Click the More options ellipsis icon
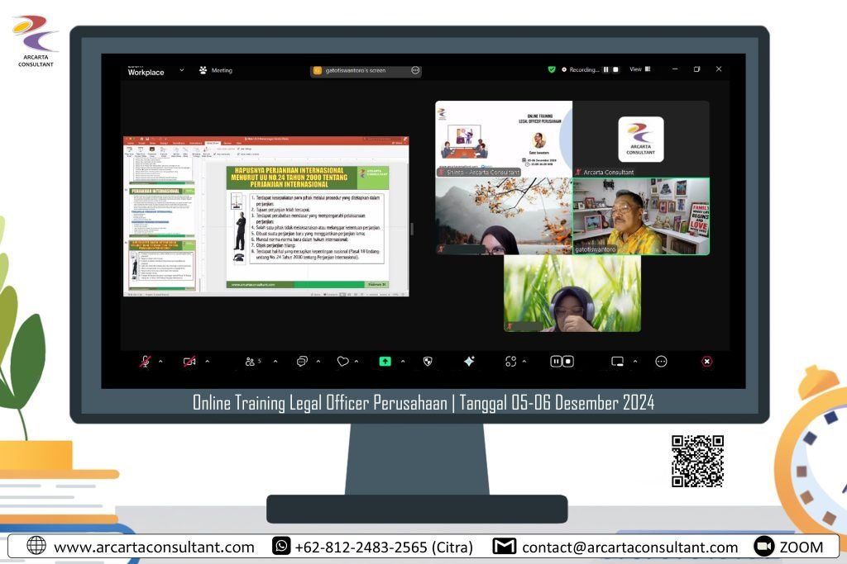The image size is (847, 564). pos(661,362)
